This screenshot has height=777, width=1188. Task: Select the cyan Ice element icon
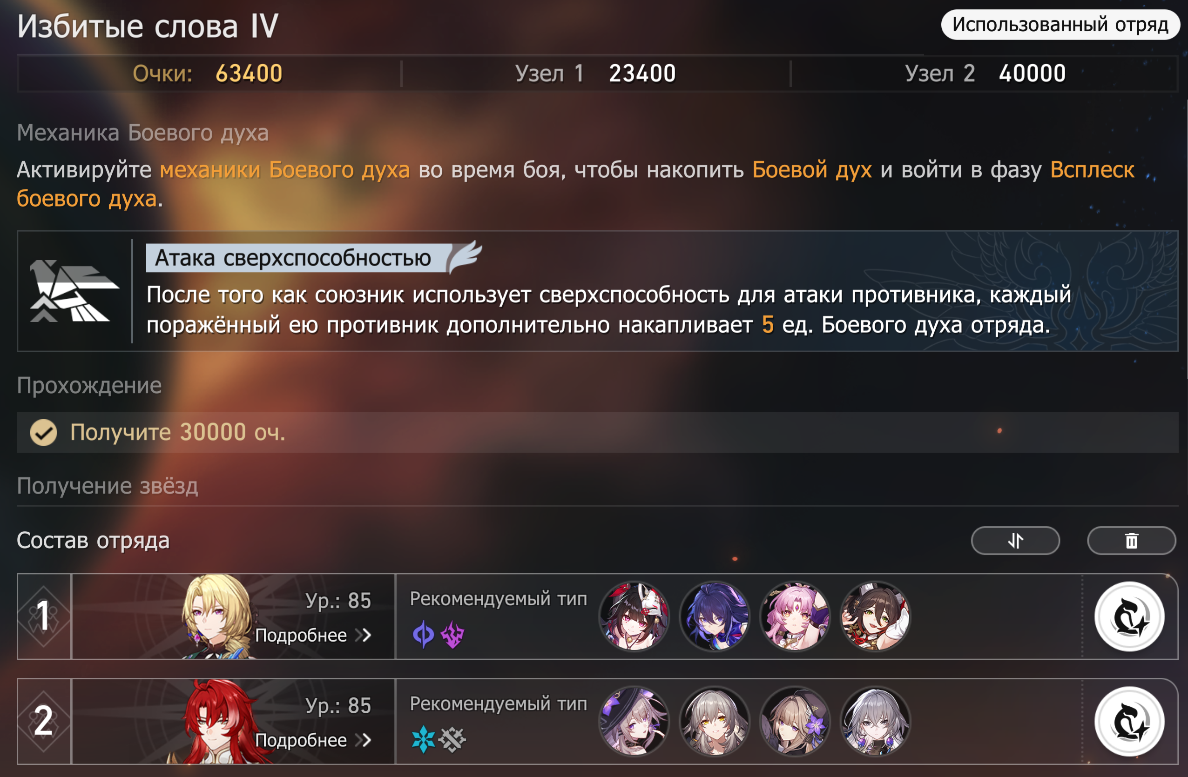click(x=423, y=739)
